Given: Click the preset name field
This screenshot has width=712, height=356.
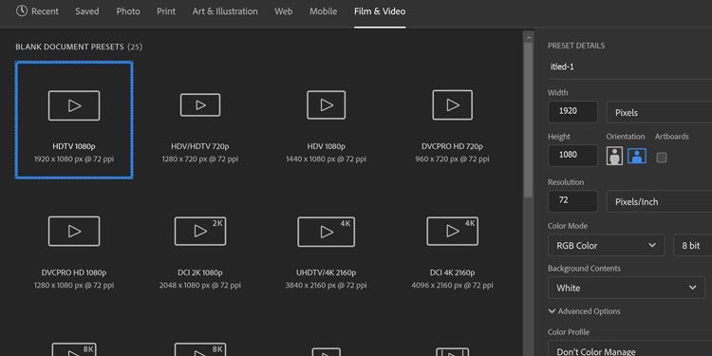Looking at the screenshot, I should (629, 66).
